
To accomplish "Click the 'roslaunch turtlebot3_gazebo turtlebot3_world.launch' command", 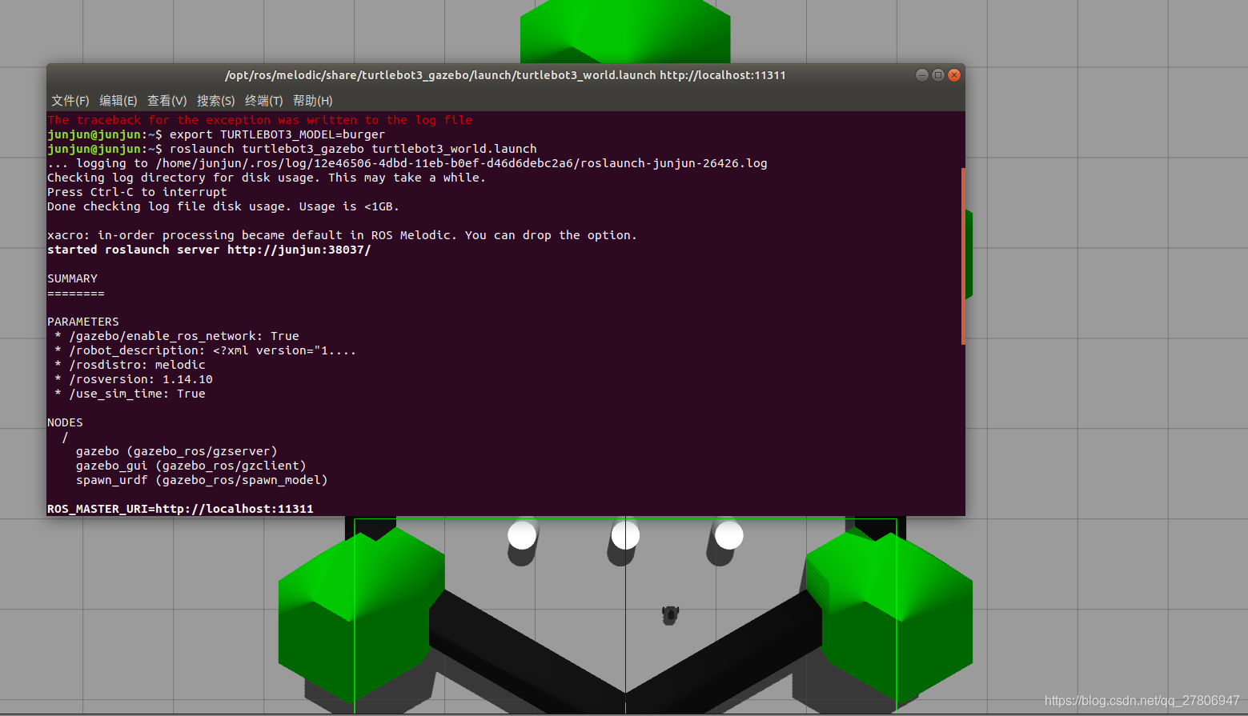I will (353, 149).
